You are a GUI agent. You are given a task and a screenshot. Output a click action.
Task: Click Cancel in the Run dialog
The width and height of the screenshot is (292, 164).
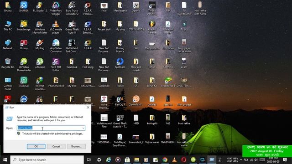(x=56, y=146)
